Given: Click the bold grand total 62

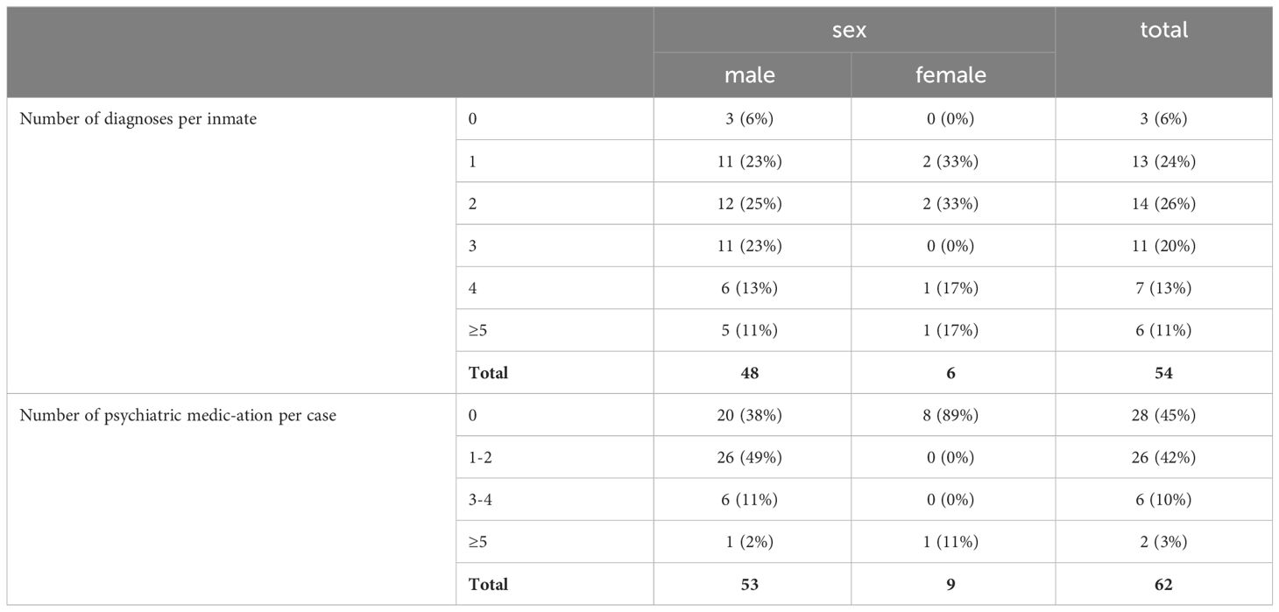Looking at the screenshot, I should click(1163, 584).
